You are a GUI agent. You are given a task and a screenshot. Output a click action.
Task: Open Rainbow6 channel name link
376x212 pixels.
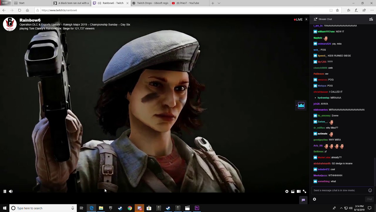click(x=30, y=20)
